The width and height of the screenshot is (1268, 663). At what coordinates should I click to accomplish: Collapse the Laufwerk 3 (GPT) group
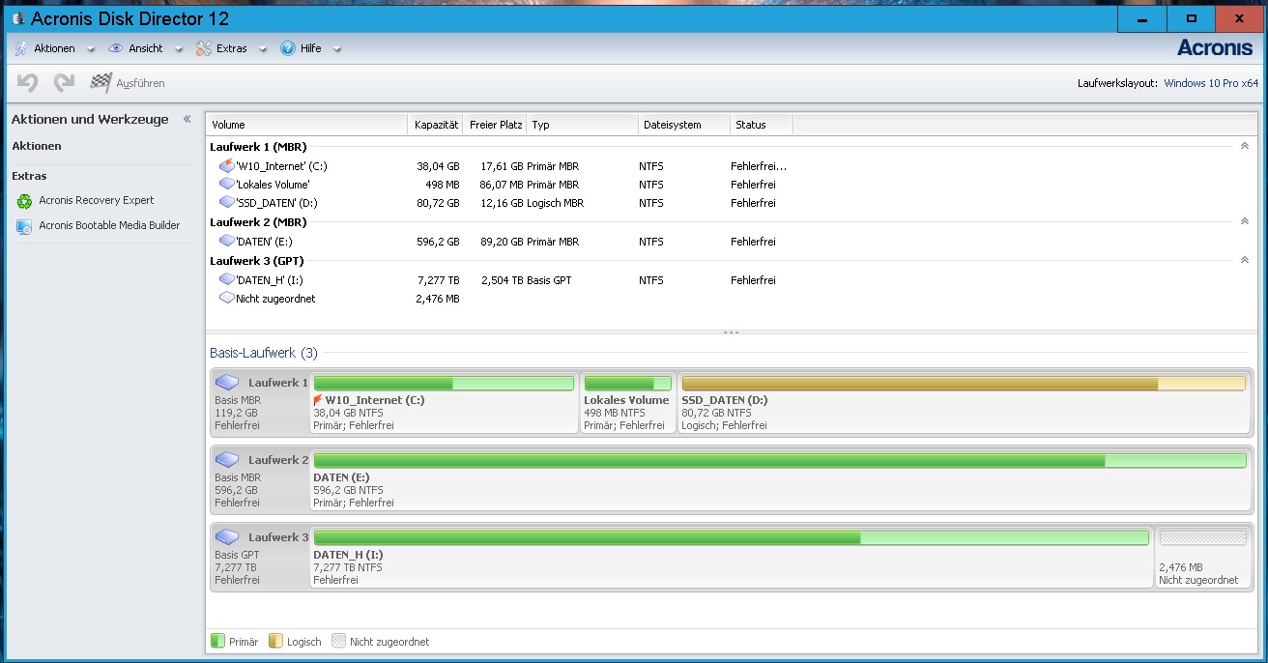coord(1245,260)
